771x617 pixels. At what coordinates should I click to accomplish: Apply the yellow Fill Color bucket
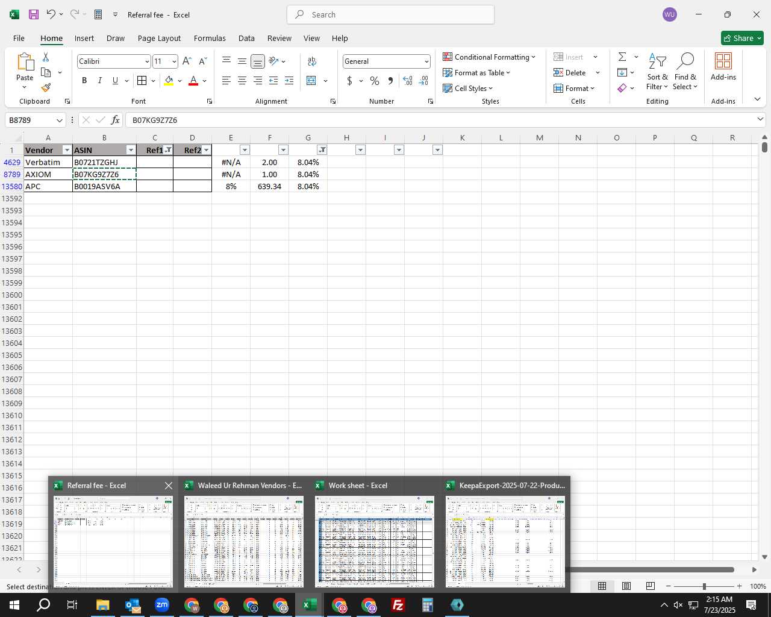(169, 81)
